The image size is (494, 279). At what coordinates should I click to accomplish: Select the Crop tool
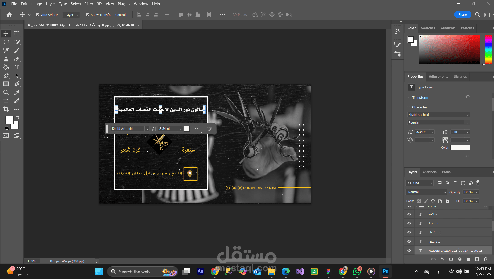point(6,109)
